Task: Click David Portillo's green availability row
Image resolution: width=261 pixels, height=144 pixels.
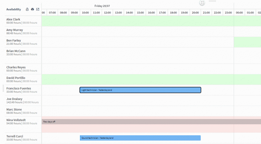Action: pyautogui.click(x=151, y=80)
